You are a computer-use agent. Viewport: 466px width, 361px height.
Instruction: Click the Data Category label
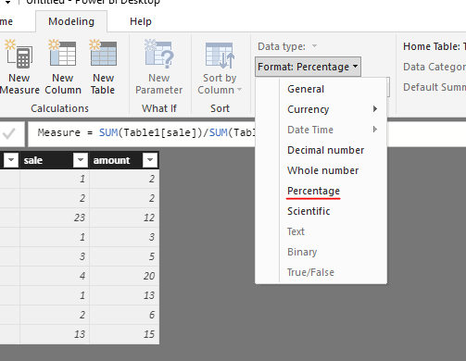click(434, 67)
